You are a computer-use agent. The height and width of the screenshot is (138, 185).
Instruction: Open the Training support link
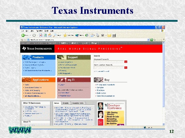coord(63,71)
